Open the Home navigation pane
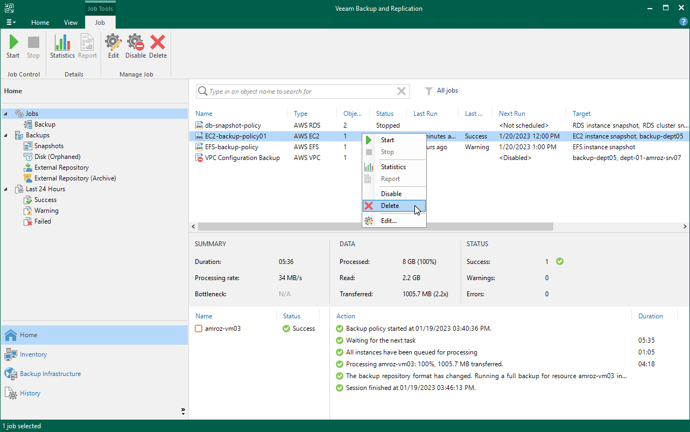The width and height of the screenshot is (690, 432). coord(94,335)
